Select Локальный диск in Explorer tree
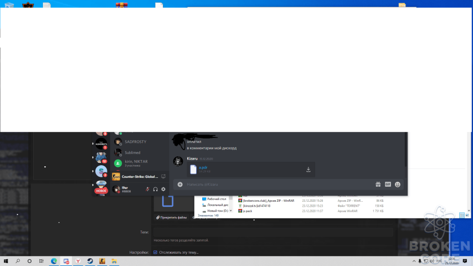This screenshot has width=473, height=266. [215, 205]
